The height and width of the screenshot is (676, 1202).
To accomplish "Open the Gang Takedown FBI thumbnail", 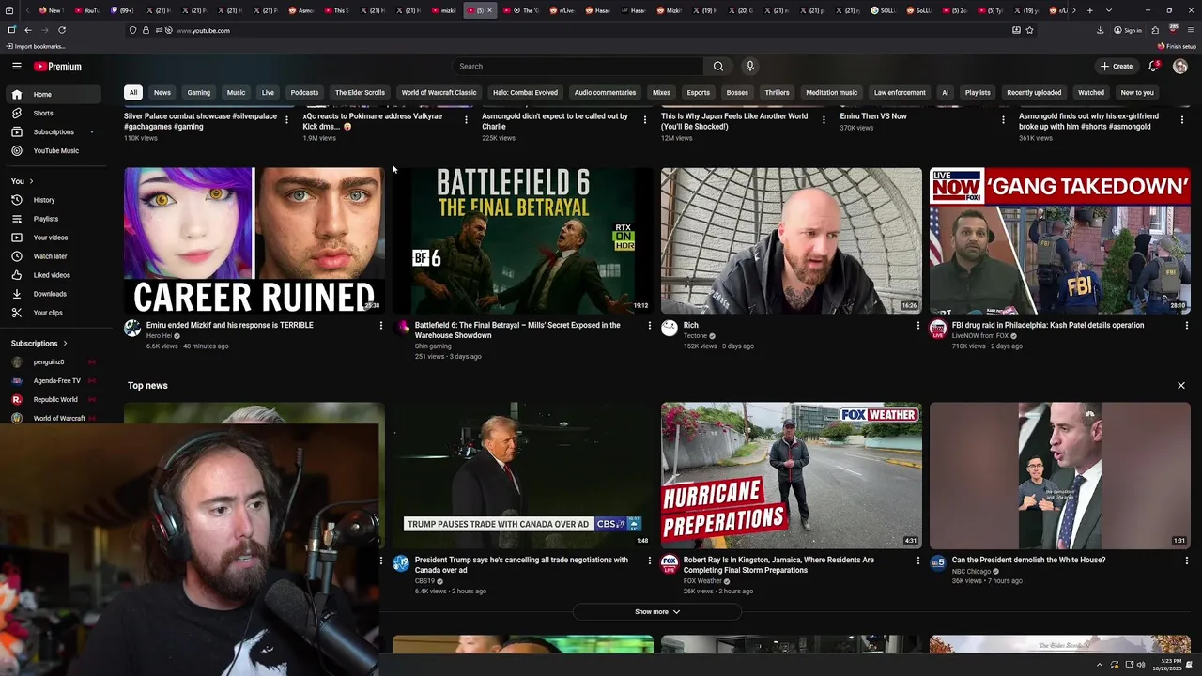I will click(1060, 240).
